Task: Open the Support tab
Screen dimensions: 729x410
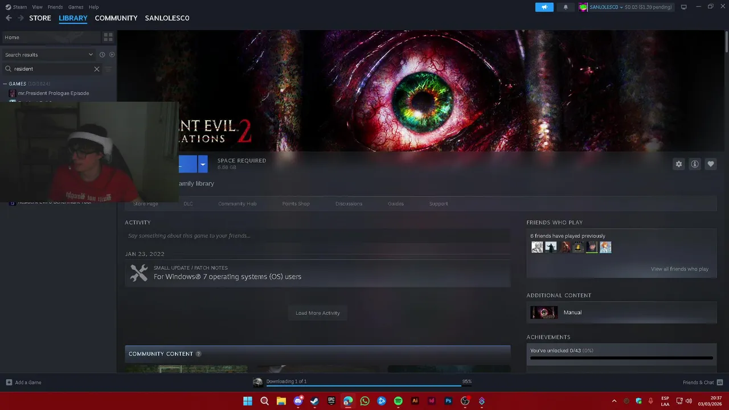Action: (x=439, y=203)
